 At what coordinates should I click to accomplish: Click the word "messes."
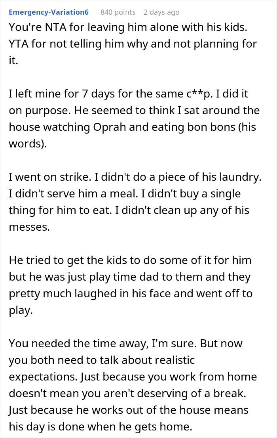click(x=29, y=227)
